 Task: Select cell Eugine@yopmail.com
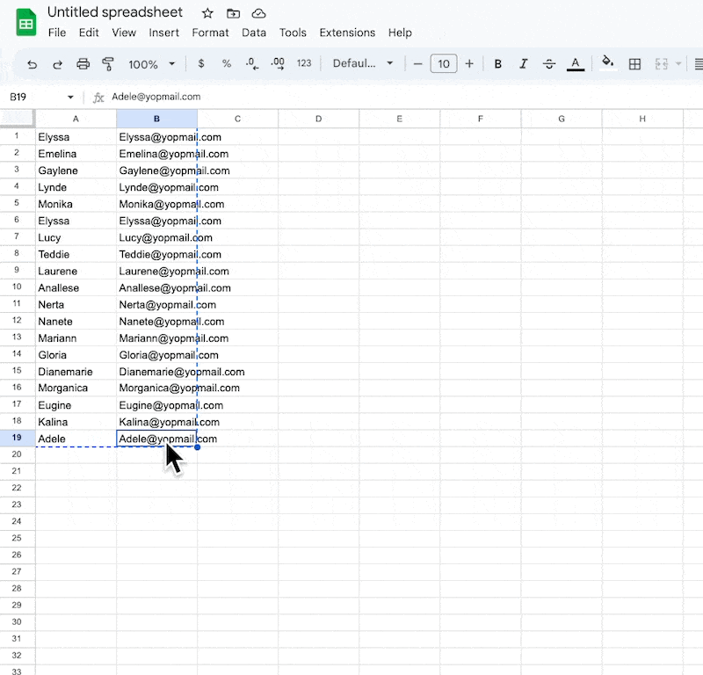pos(156,405)
